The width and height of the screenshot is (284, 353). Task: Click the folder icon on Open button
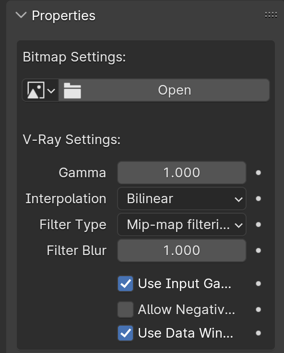72,90
